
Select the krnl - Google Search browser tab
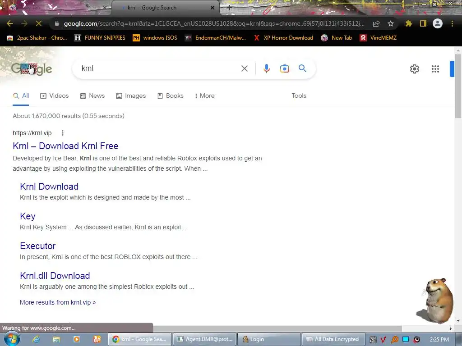tap(165, 8)
